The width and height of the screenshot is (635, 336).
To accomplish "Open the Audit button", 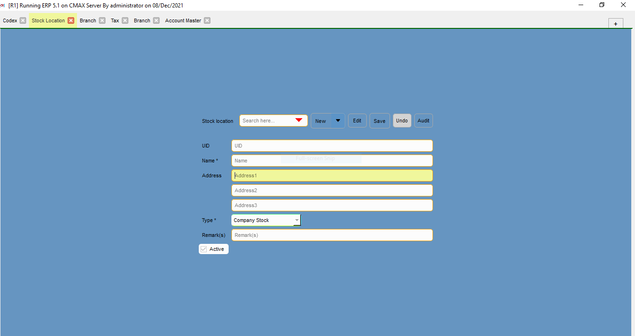I will point(423,121).
